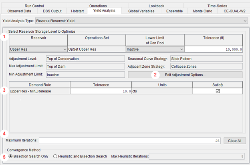Switch to the Run Control tab

(34, 6)
